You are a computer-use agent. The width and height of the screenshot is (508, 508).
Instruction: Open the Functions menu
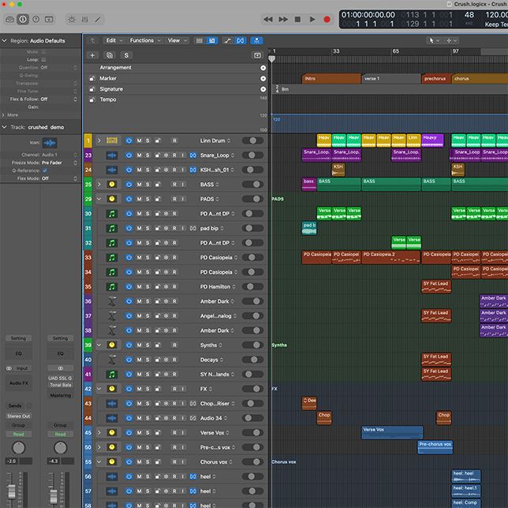click(145, 40)
